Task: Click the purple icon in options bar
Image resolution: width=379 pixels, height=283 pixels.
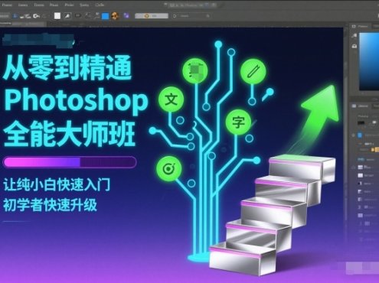Action: (126, 16)
